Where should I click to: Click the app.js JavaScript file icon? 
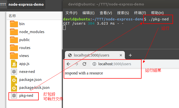(14, 64)
